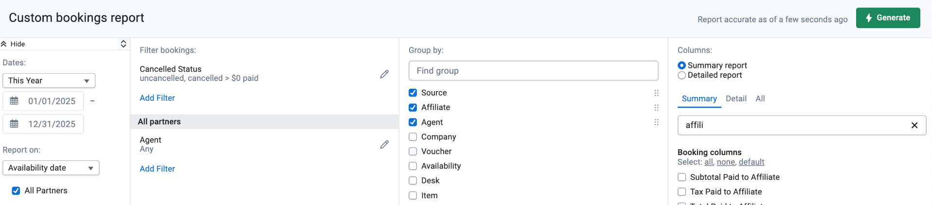Clear the column search with X icon
The height and width of the screenshot is (205, 932).
click(914, 126)
